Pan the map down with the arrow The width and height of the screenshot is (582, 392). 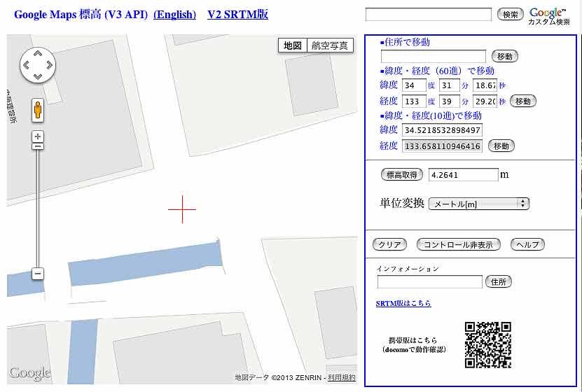coord(38,76)
